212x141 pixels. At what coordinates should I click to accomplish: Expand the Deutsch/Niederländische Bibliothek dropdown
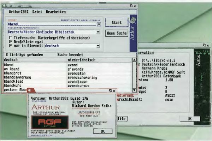[98, 32]
